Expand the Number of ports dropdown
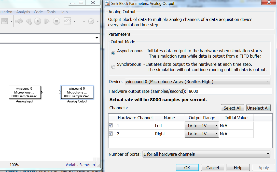The width and height of the screenshot is (277, 172). (x=206, y=154)
